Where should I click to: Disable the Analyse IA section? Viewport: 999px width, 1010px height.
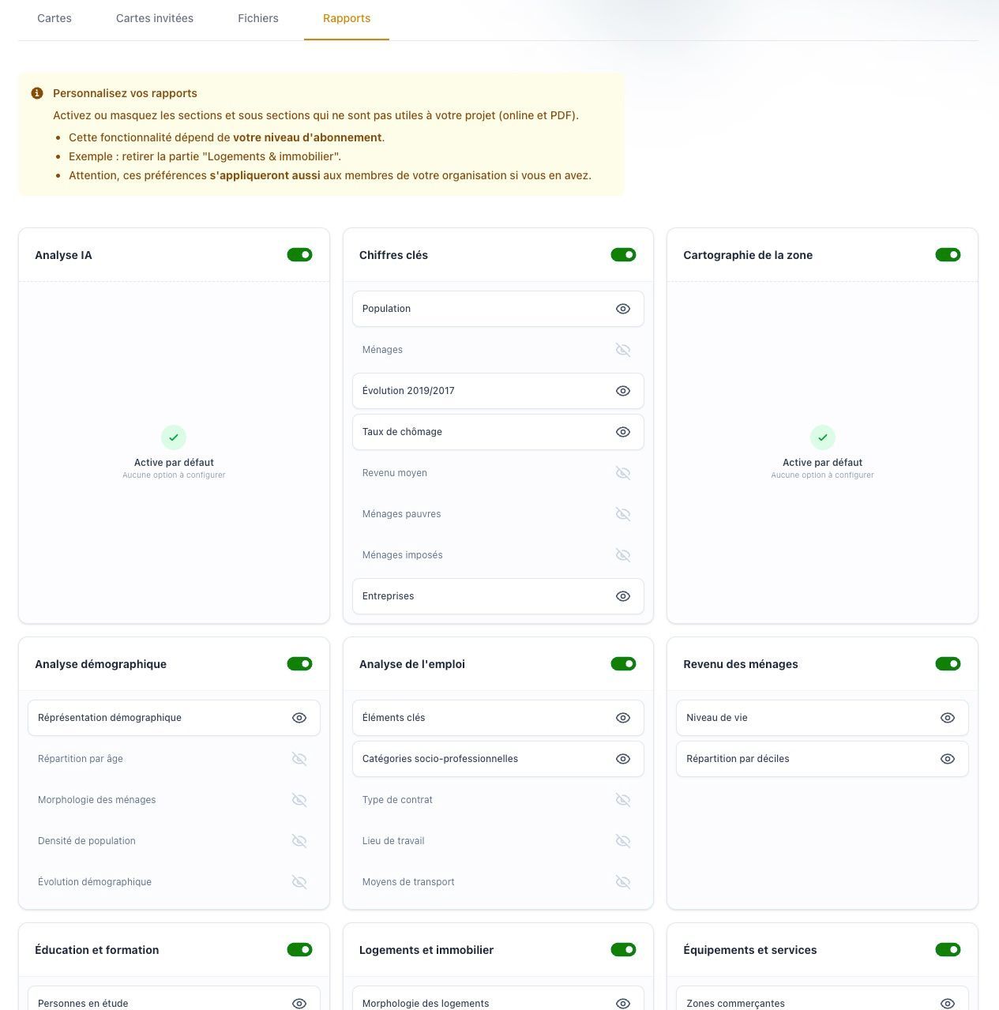[299, 254]
